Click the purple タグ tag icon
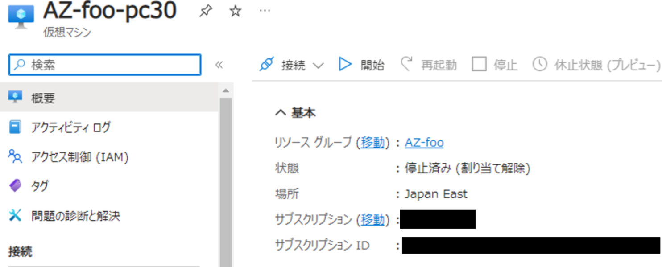The width and height of the screenshot is (662, 267). pyautogui.click(x=15, y=186)
